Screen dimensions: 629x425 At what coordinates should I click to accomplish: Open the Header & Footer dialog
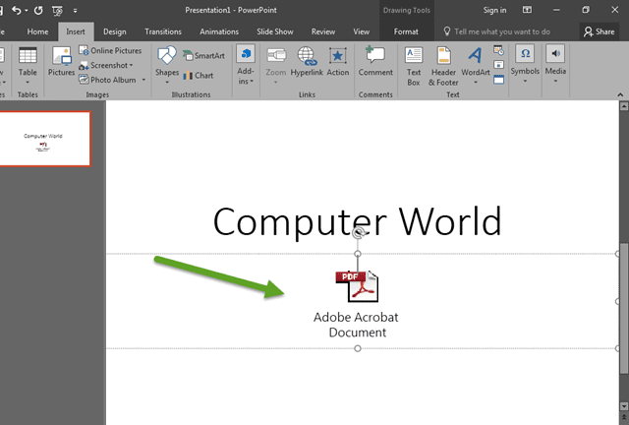443,66
